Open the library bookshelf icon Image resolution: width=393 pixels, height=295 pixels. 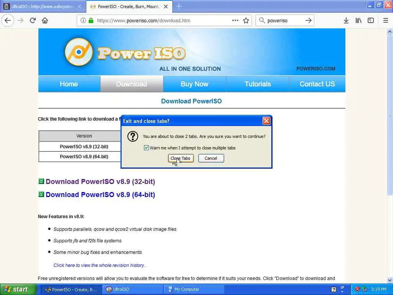pyautogui.click(x=358, y=20)
